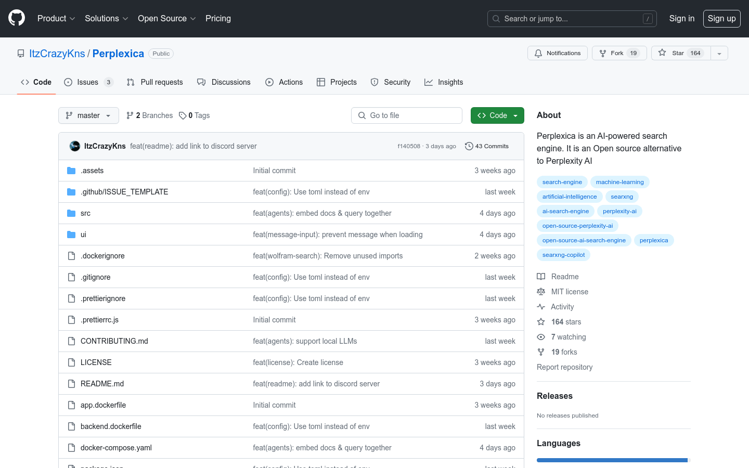Open the Releases heading link
Viewport: 749px width, 468px height.
pyautogui.click(x=554, y=396)
